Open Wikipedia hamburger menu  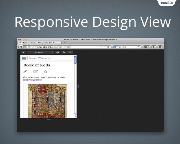(x=24, y=58)
